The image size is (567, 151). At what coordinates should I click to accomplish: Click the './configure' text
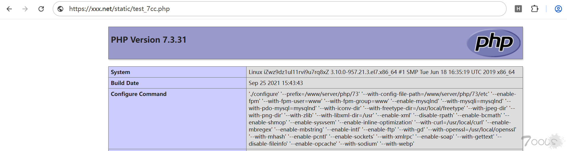pos(263,94)
